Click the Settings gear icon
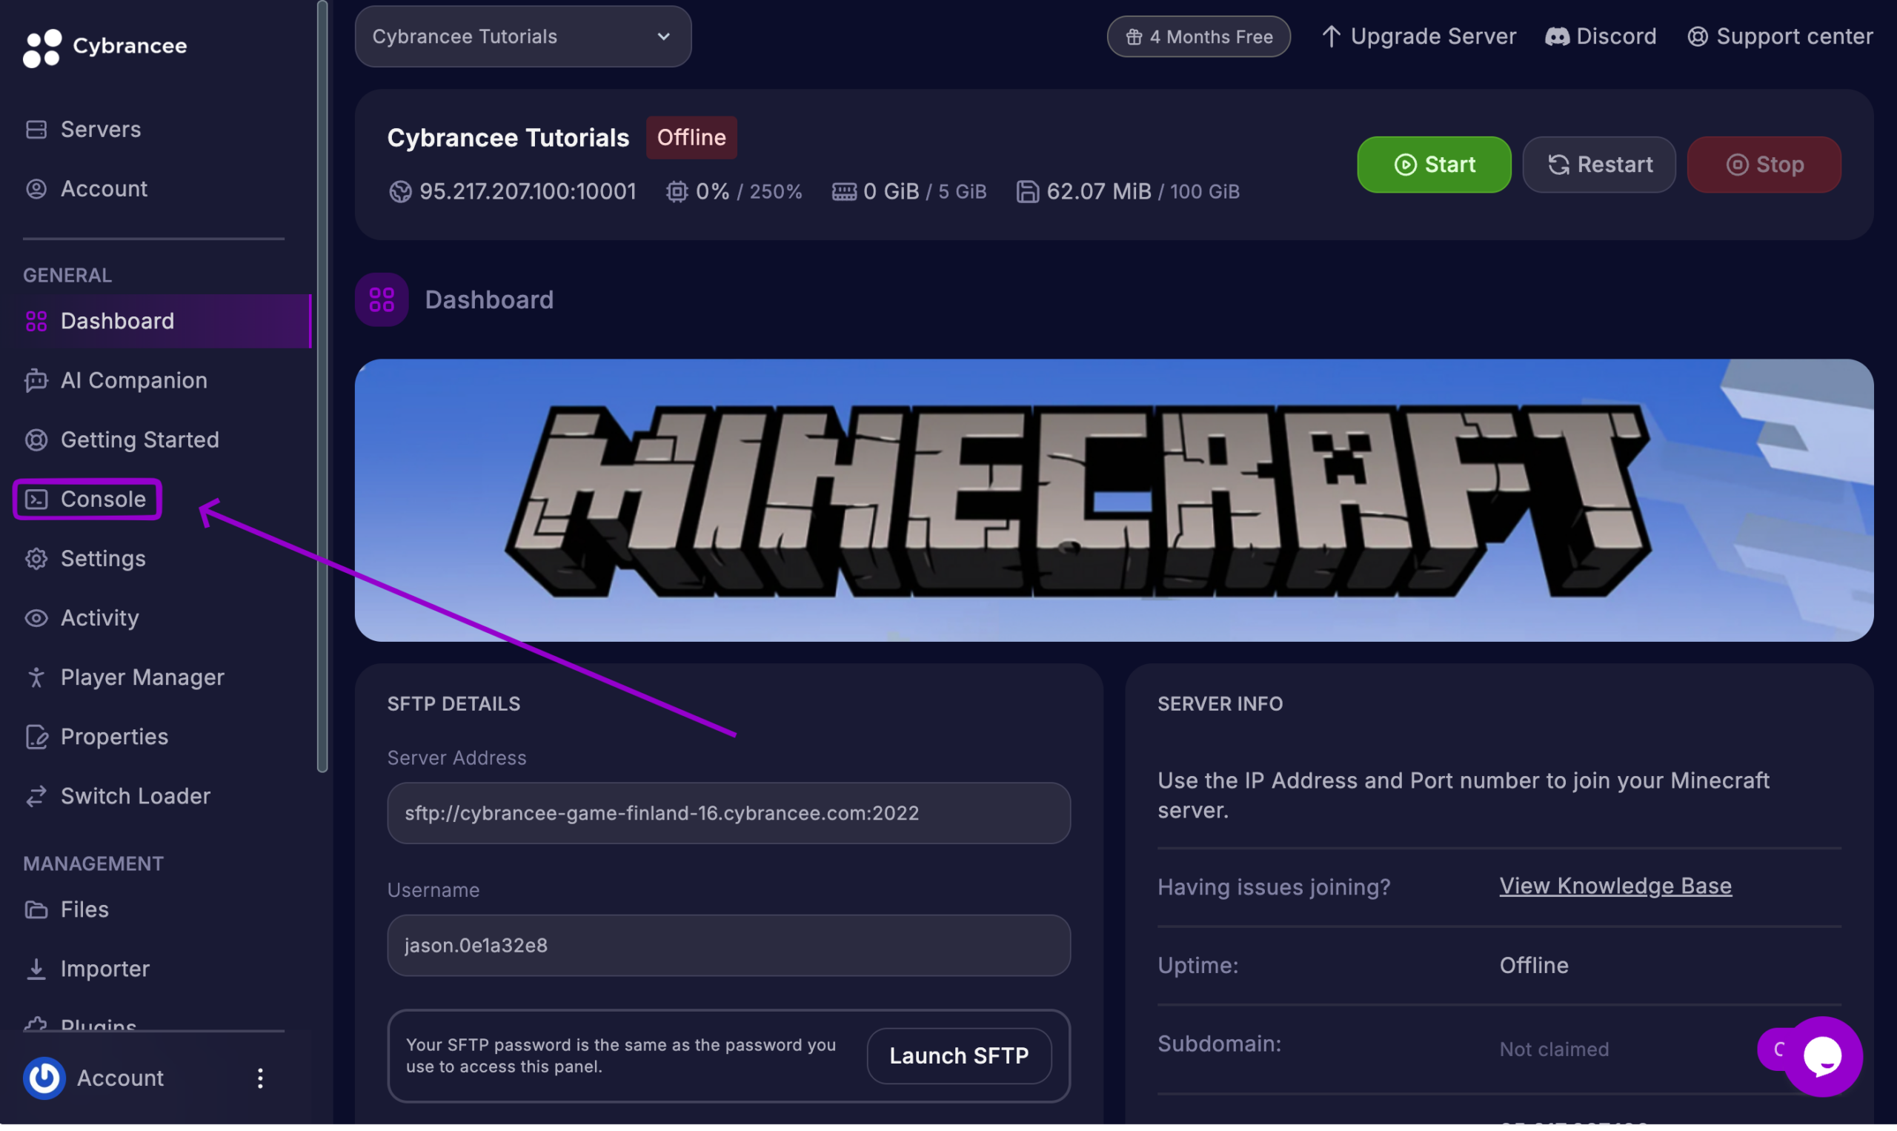The width and height of the screenshot is (1897, 1131). [36, 560]
